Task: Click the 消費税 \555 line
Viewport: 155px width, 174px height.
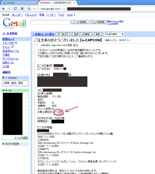Action: pyautogui.click(x=47, y=106)
